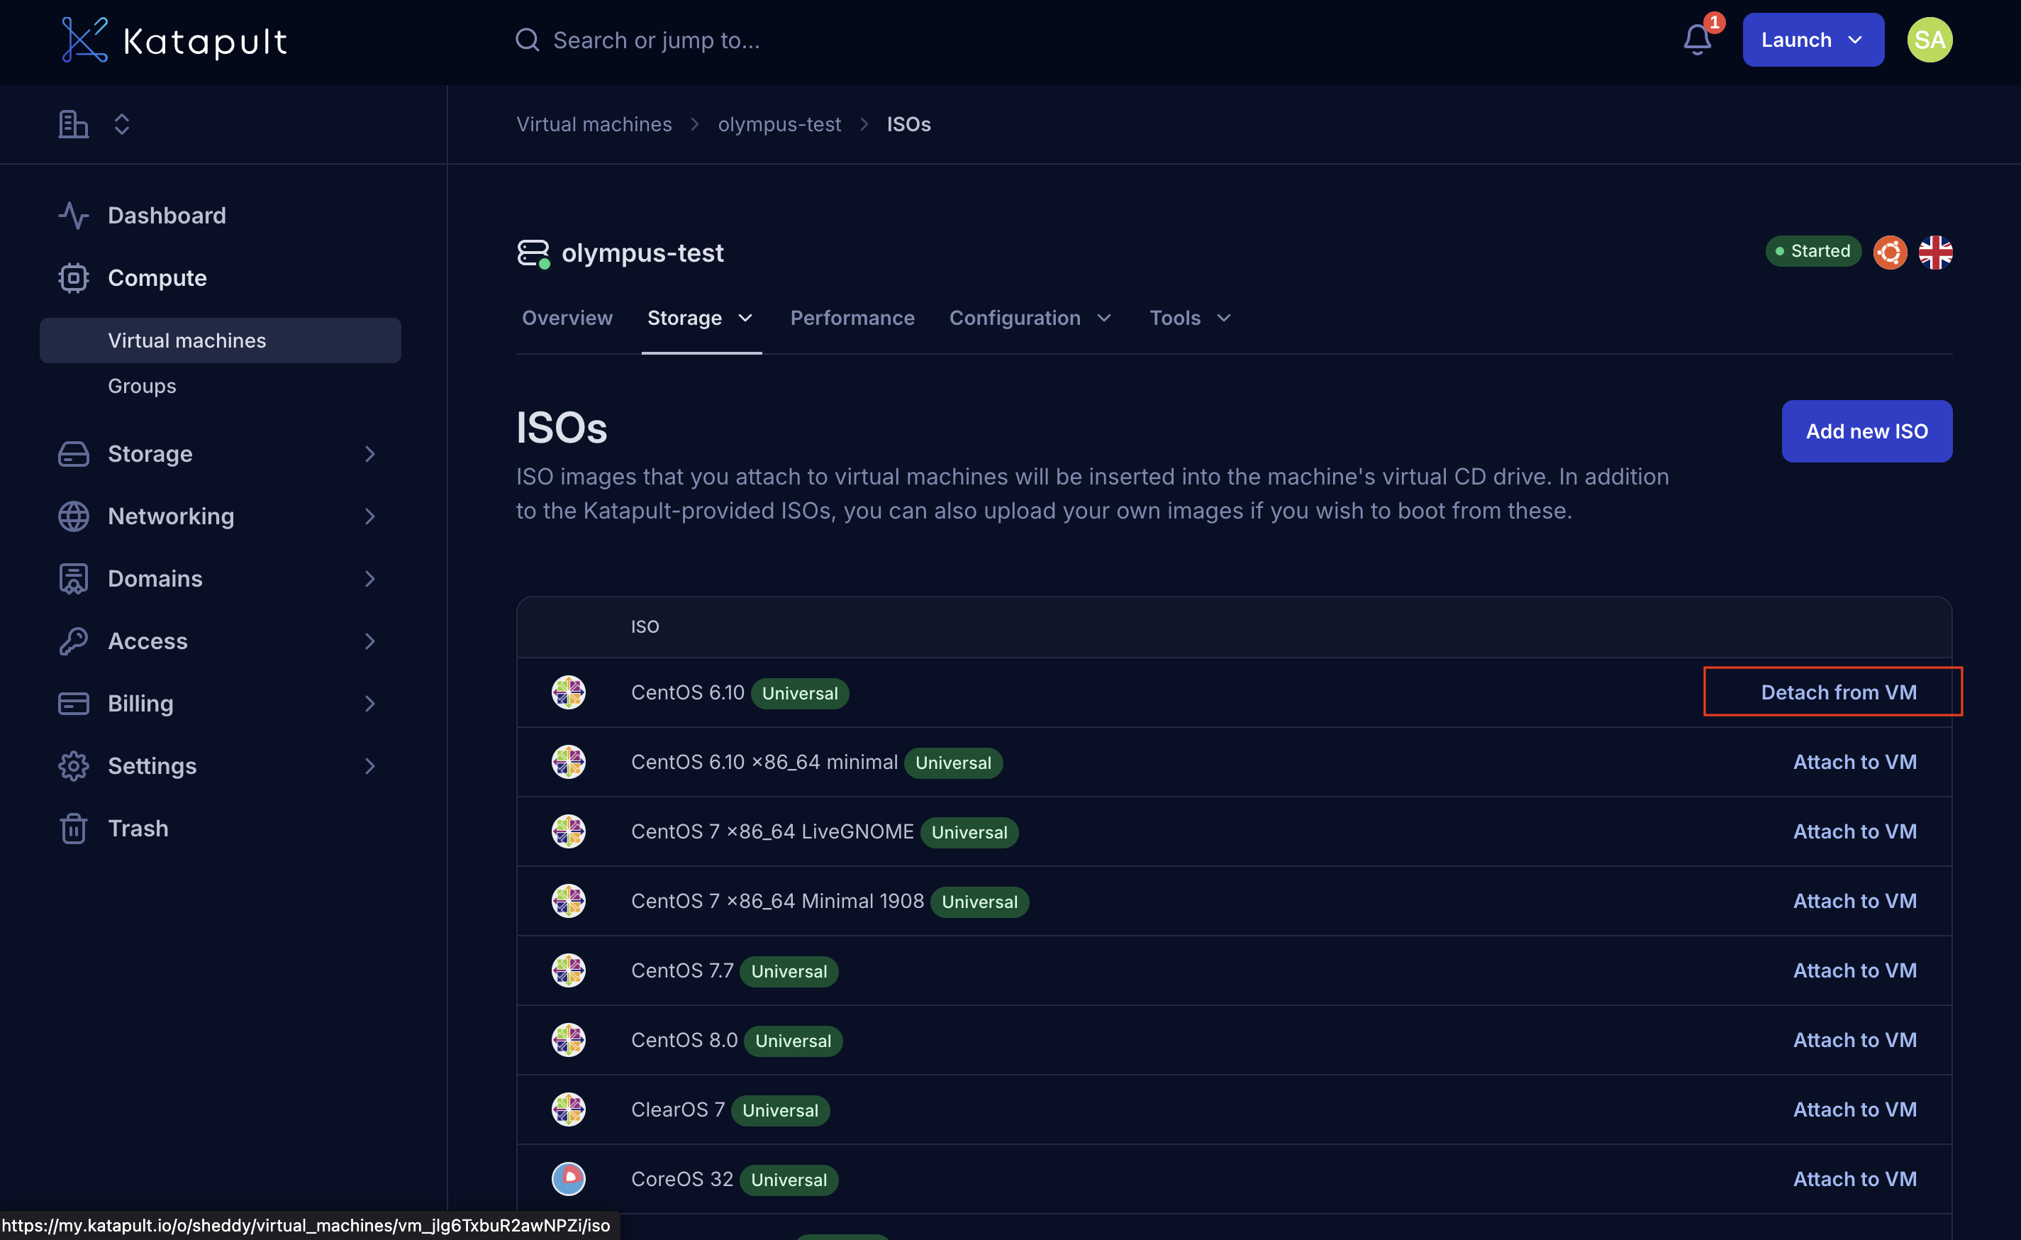Image resolution: width=2021 pixels, height=1240 pixels.
Task: Click the Dashboard activity icon
Action: coord(74,215)
